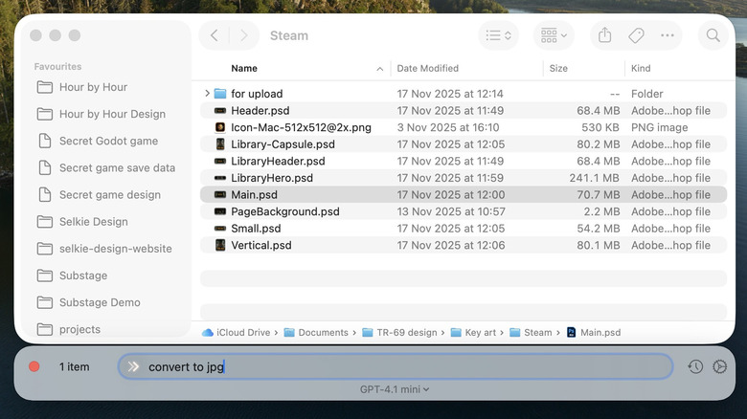The width and height of the screenshot is (747, 419).
Task: Open Selkie Design in sidebar
Action: click(82, 221)
